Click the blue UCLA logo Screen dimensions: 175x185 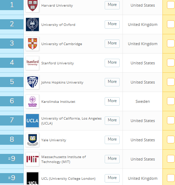pyautogui.click(x=33, y=121)
